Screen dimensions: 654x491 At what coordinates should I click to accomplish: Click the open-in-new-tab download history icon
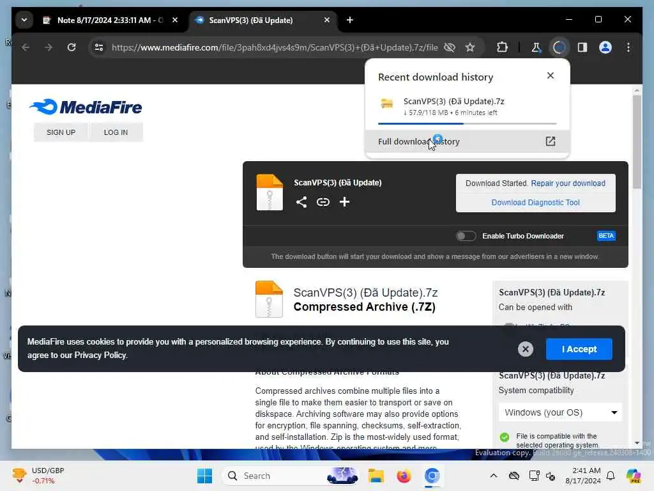coord(551,141)
